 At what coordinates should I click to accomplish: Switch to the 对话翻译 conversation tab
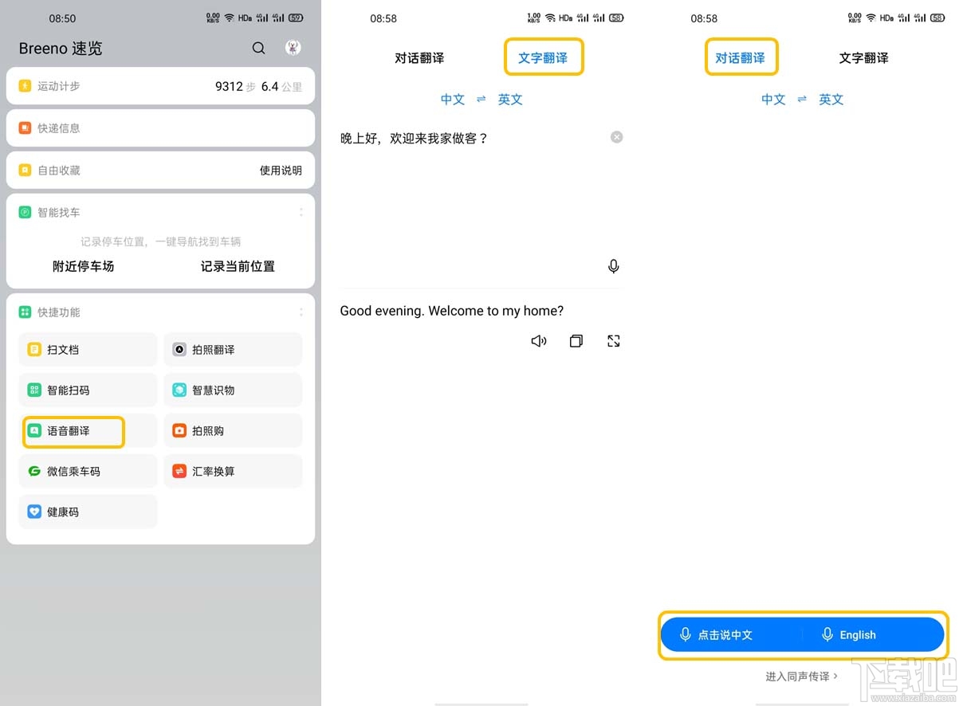coord(741,57)
